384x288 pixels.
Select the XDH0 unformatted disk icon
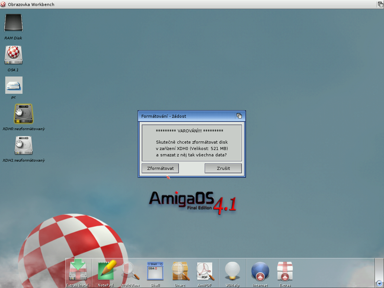coord(23,114)
